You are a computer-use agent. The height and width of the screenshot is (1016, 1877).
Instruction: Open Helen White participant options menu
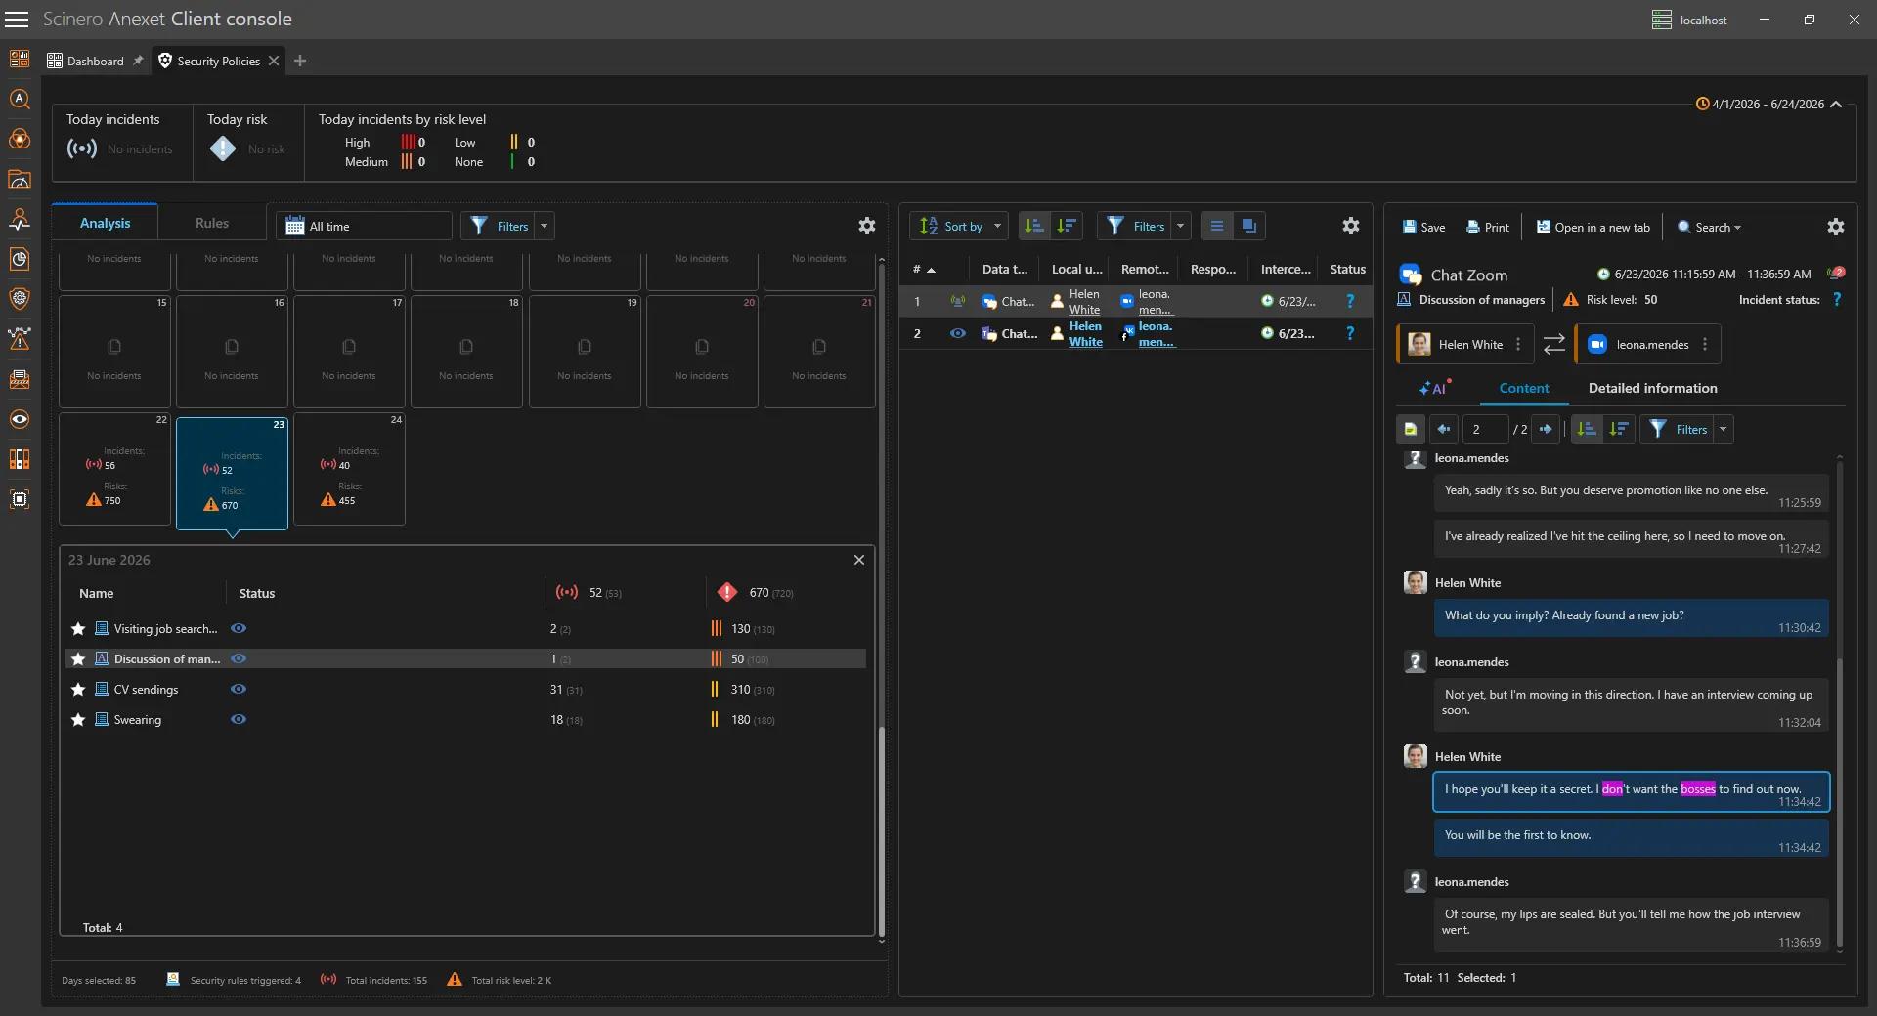click(1518, 345)
